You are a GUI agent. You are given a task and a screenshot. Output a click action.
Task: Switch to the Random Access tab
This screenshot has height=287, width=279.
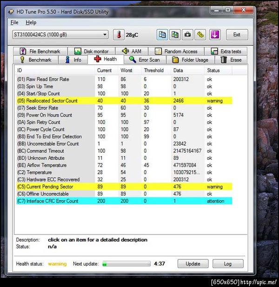(176, 51)
